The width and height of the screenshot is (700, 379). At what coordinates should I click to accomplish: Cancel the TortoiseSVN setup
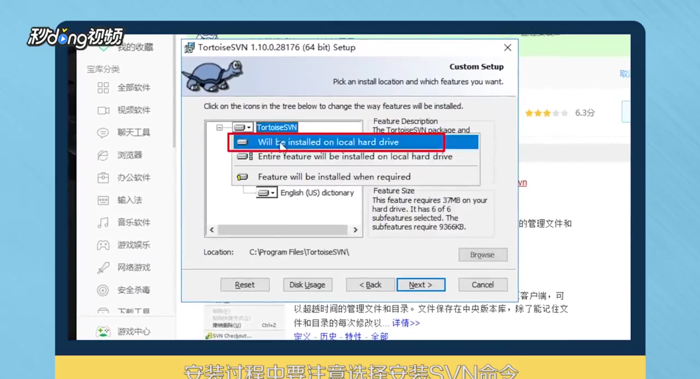(x=483, y=285)
